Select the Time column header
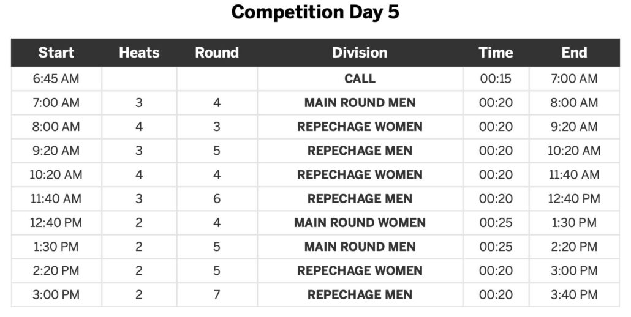 tap(496, 53)
